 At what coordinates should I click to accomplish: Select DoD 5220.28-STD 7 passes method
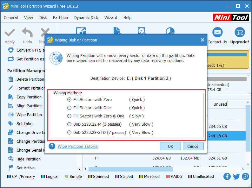(69, 133)
